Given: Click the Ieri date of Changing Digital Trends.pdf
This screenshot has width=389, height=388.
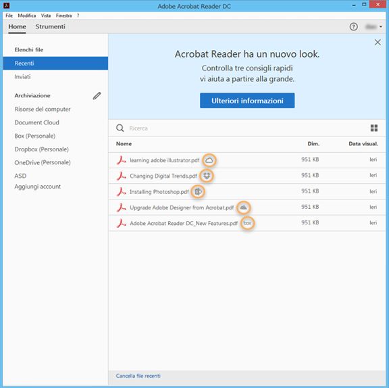Looking at the screenshot, I should click(373, 175).
